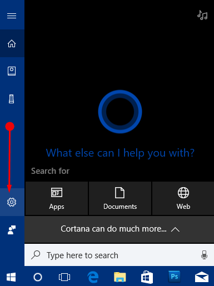Click the magnifier search icon
This screenshot has height=286, width=214.
pos(36,255)
